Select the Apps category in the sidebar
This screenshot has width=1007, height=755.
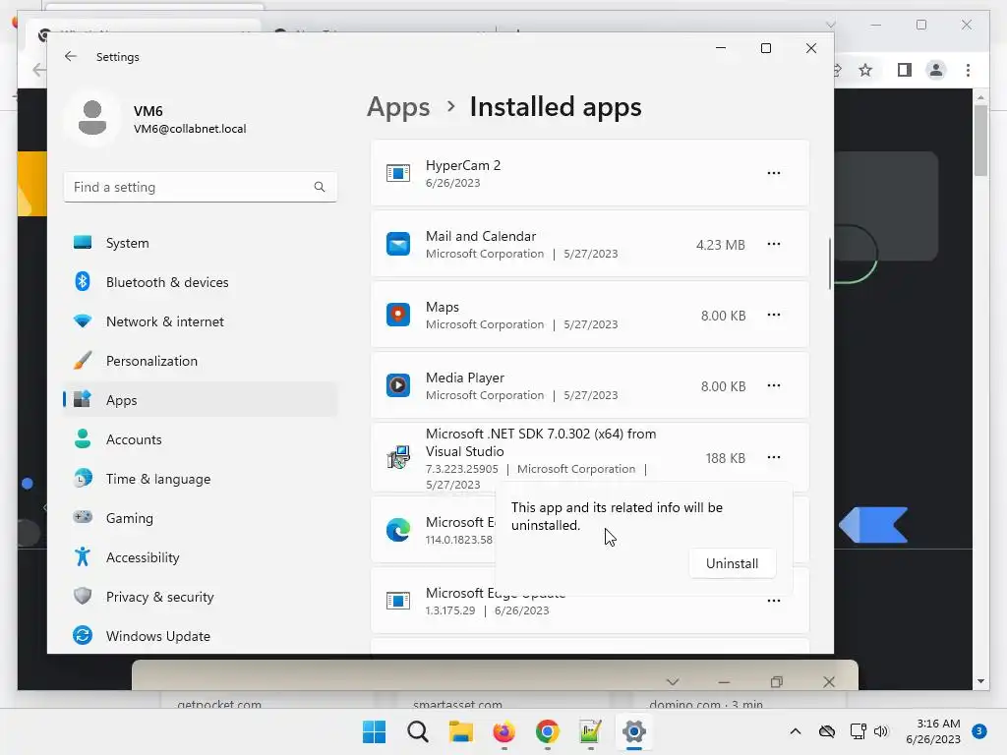[200, 400]
